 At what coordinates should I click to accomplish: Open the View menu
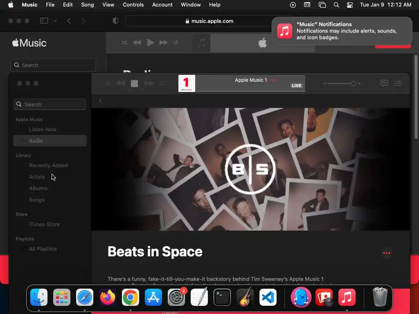pyautogui.click(x=108, y=5)
